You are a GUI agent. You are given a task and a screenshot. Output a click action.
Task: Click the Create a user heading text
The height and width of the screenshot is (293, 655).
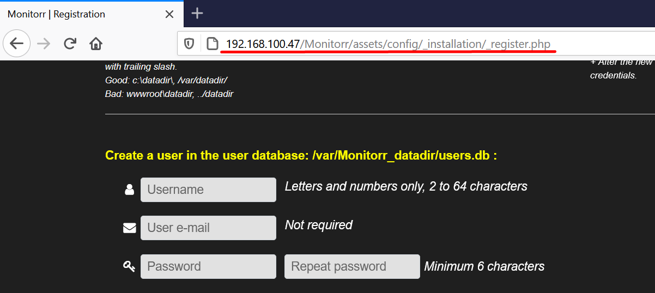(x=301, y=156)
